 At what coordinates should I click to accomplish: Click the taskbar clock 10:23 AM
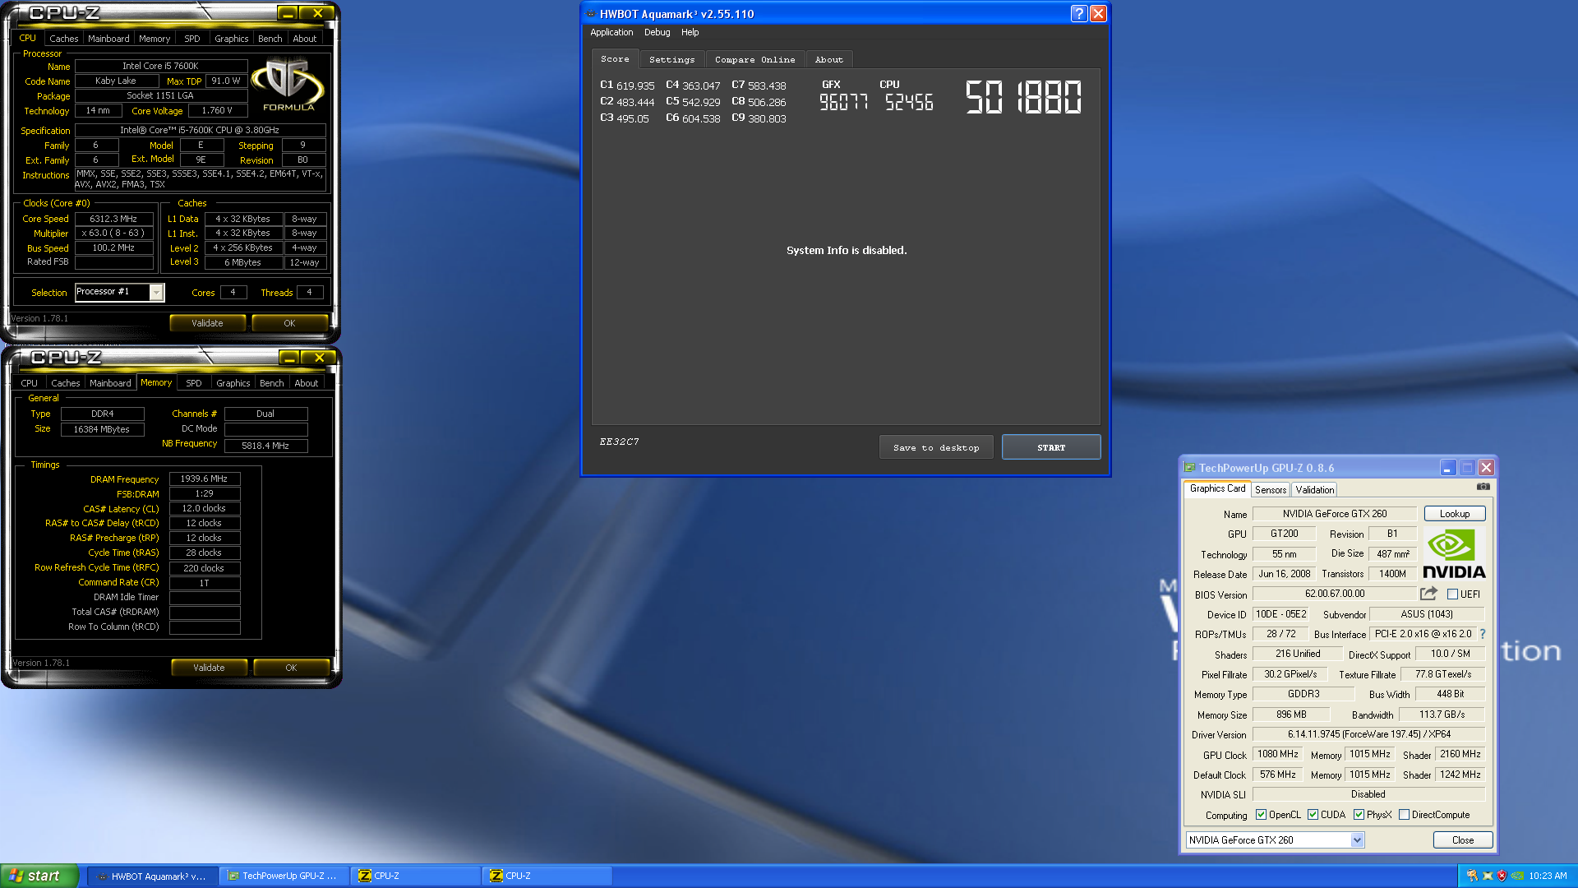point(1548,876)
